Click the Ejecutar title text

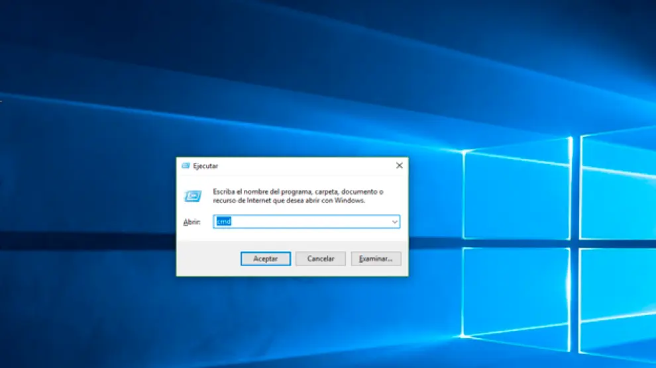click(x=205, y=166)
